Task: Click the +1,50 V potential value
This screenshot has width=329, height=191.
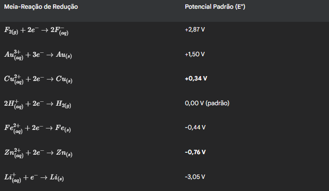Action: pos(195,54)
